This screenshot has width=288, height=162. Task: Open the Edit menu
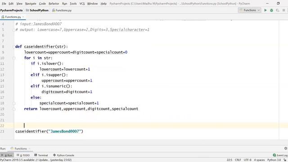click(x=11, y=4)
